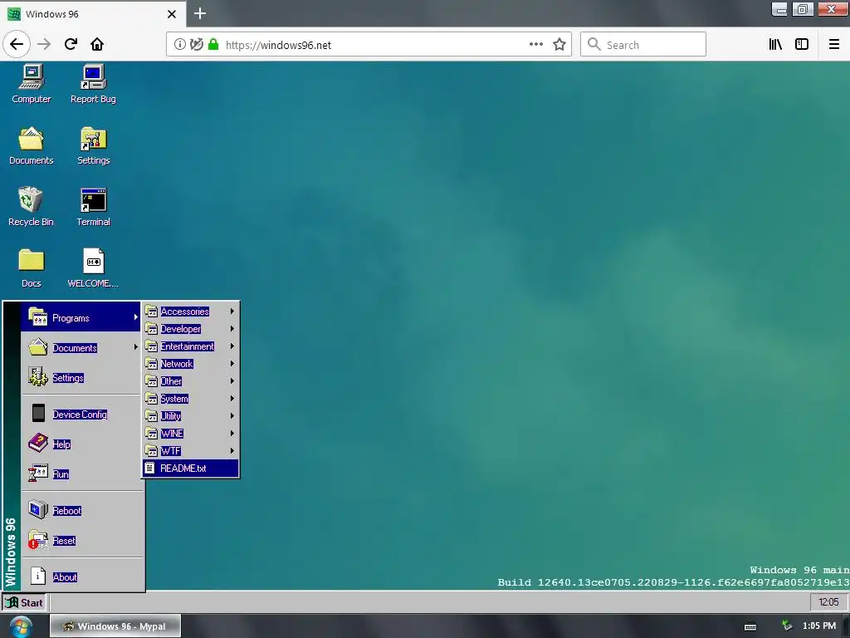Image resolution: width=850 pixels, height=638 pixels.
Task: Show site information icon in address bar
Action: (179, 45)
